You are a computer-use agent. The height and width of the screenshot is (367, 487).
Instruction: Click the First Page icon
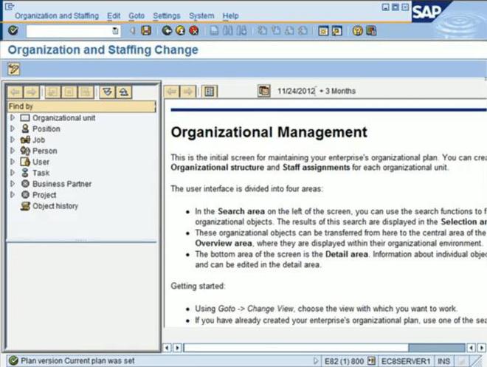coord(263,30)
